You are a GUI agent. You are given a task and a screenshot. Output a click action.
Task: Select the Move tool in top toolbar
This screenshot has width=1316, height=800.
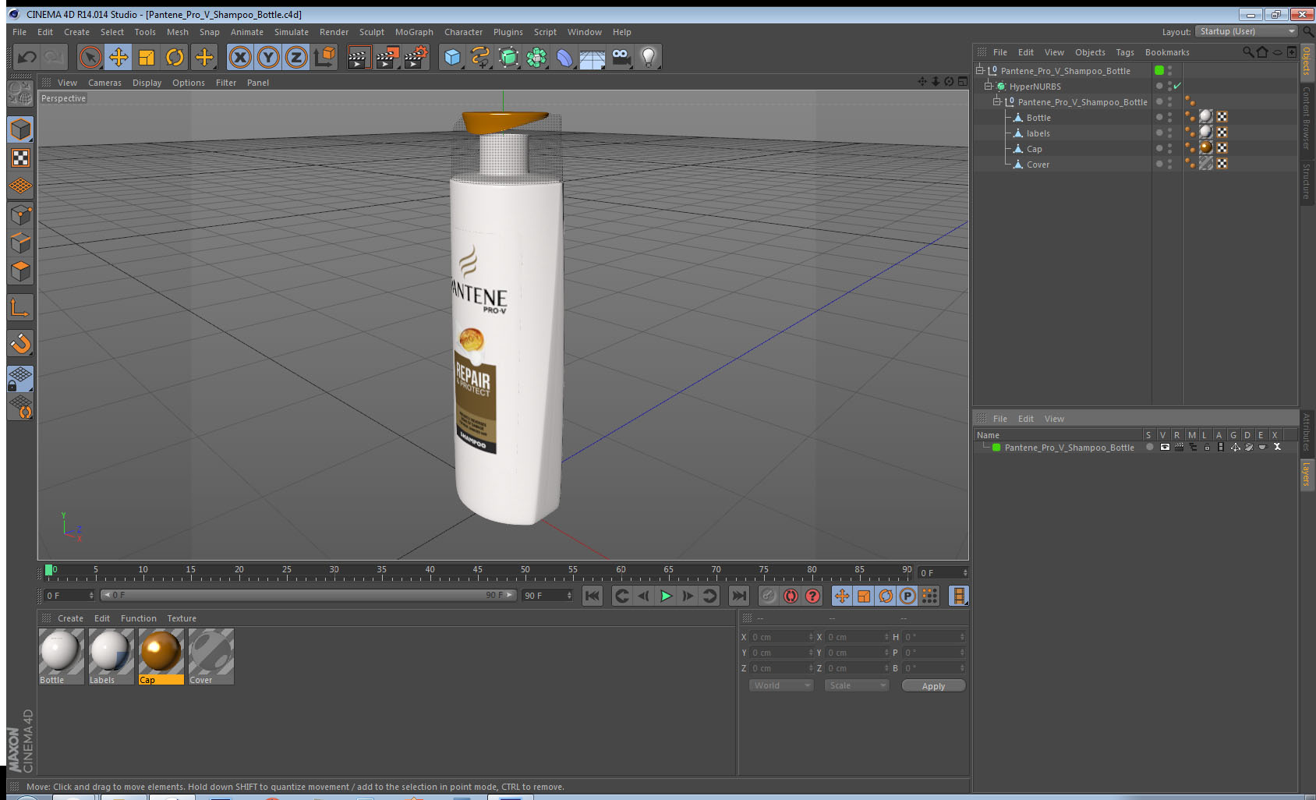119,57
